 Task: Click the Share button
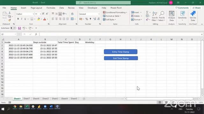pos(197,8)
